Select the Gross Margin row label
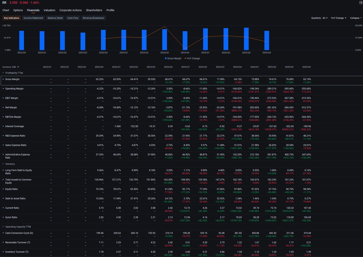363x257 pixels. click(12, 79)
